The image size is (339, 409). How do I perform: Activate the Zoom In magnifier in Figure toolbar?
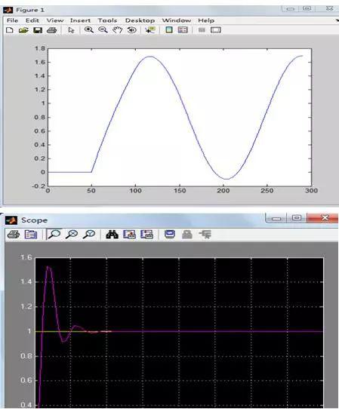coord(89,30)
